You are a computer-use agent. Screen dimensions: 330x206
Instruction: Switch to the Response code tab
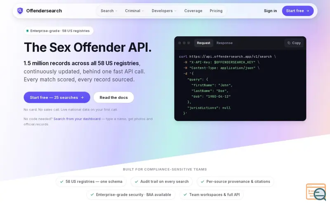tap(224, 43)
